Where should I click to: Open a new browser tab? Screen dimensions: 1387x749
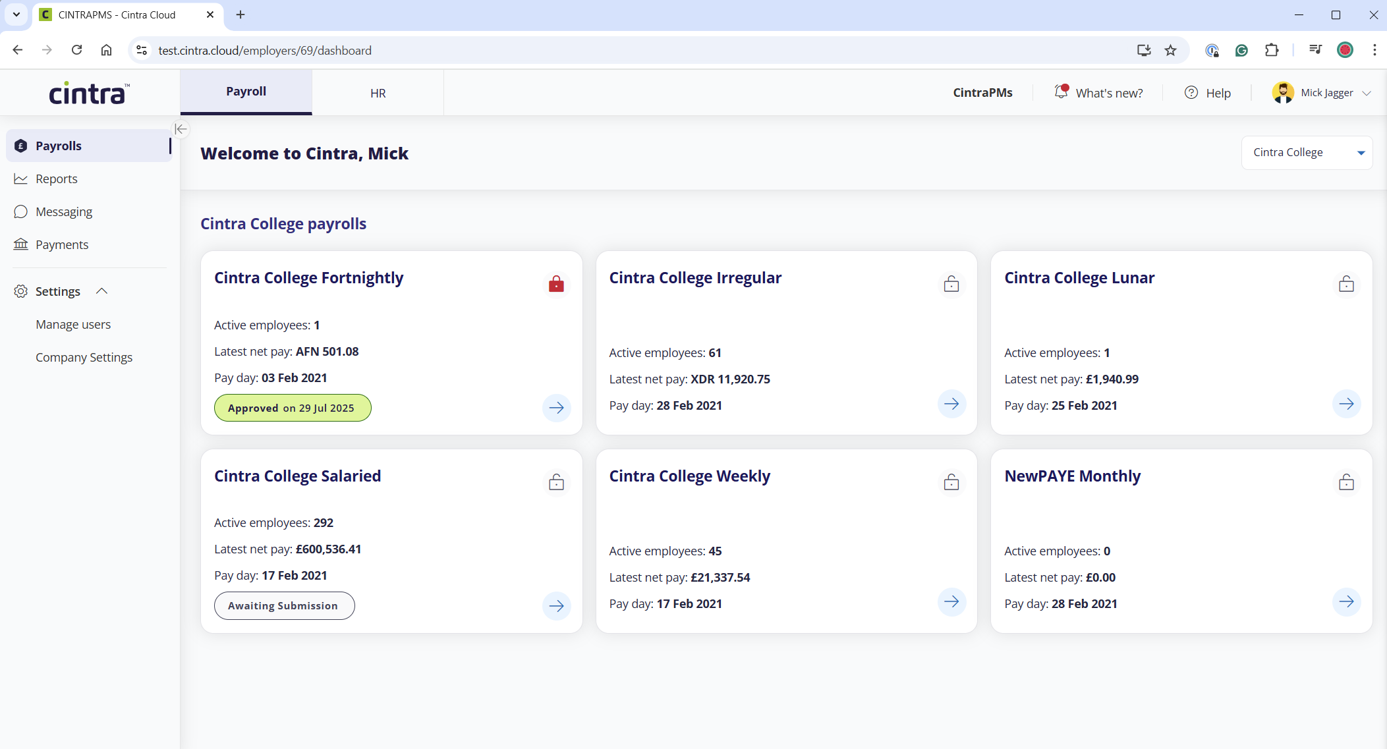click(241, 14)
